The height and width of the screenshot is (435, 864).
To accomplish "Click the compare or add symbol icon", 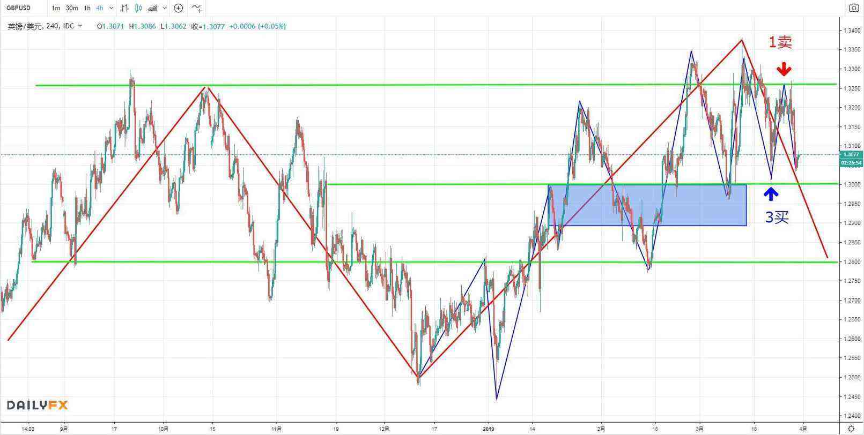I will tap(179, 8).
